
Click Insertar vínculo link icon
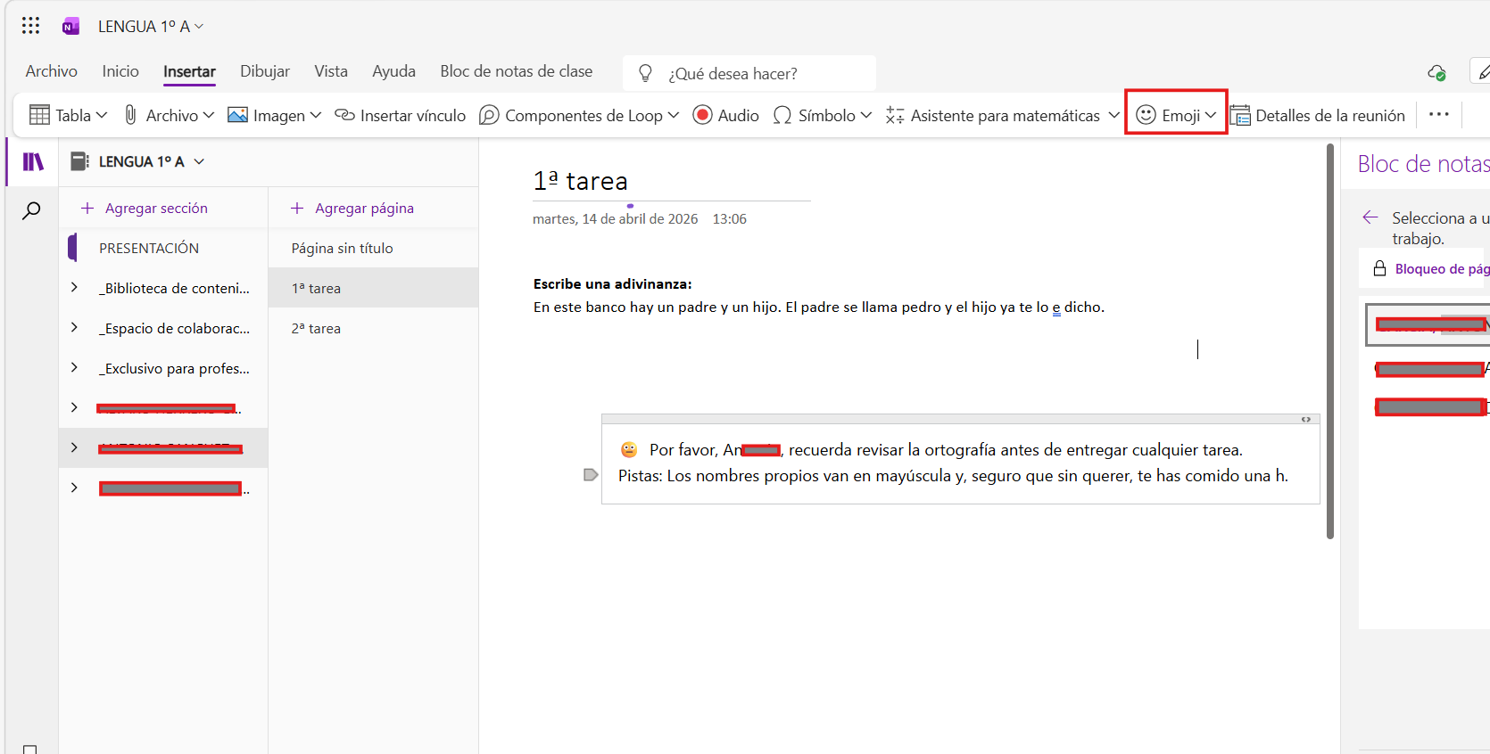(x=344, y=115)
